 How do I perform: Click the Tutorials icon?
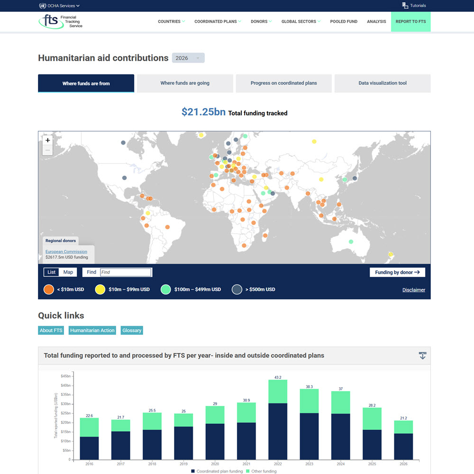(x=405, y=5)
